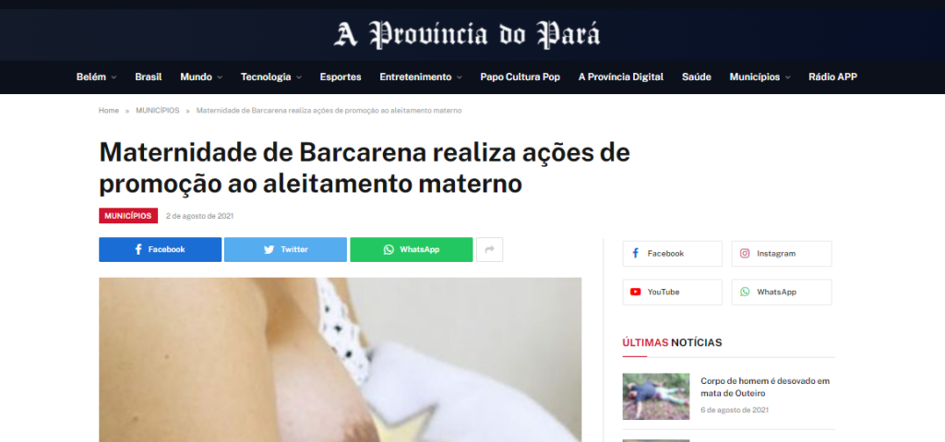Open sidebar Facebook follow link

pos(672,254)
